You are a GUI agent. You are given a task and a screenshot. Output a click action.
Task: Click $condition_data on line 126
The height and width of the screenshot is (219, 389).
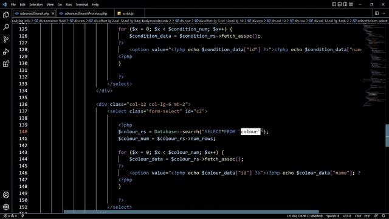point(150,36)
